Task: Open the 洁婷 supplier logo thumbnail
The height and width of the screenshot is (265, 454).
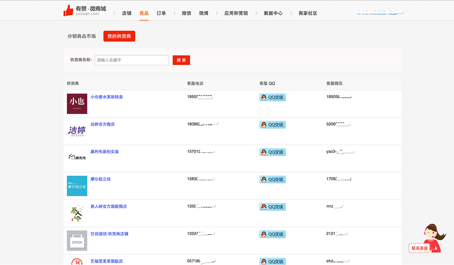Action: coord(77,131)
